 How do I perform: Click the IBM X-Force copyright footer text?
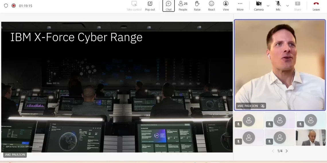[22, 147]
